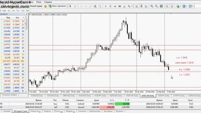The width and height of the screenshot is (201, 113).
Task: Toggle chart shift from right border
Action: coord(172,6)
